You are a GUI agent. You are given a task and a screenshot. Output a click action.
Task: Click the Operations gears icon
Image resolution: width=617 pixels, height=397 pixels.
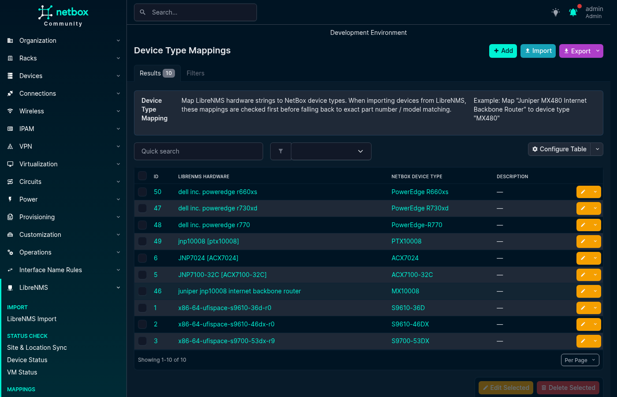pos(10,252)
